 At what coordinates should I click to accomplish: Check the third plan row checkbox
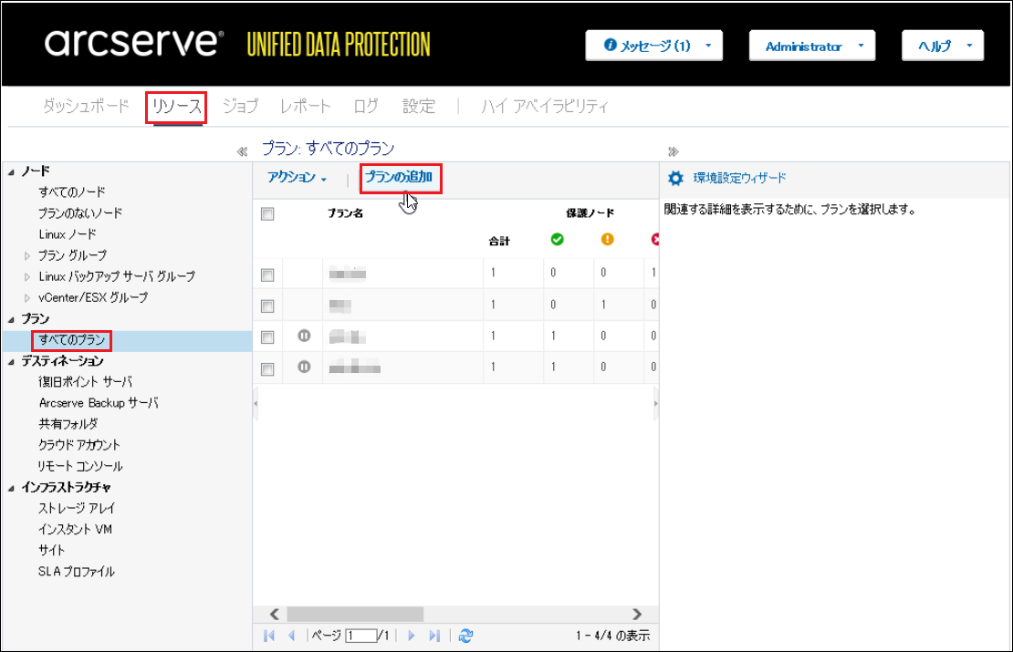coord(267,337)
